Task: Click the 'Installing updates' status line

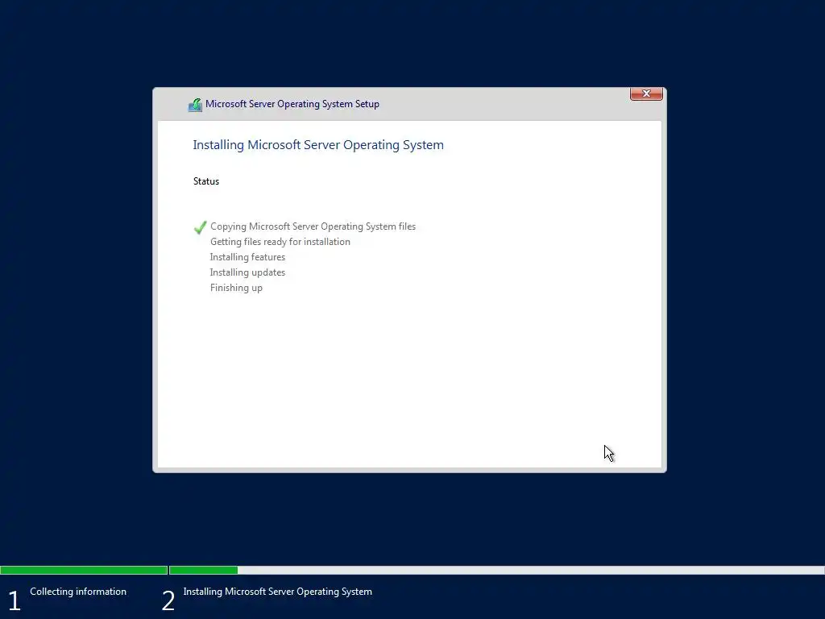Action: point(247,272)
